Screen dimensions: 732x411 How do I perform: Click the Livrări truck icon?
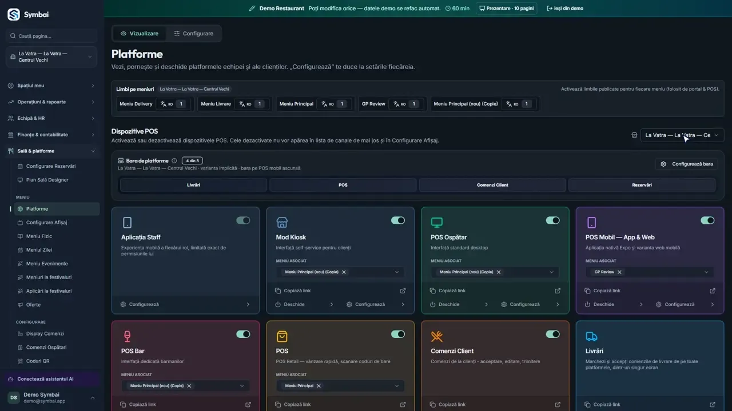tap(592, 336)
